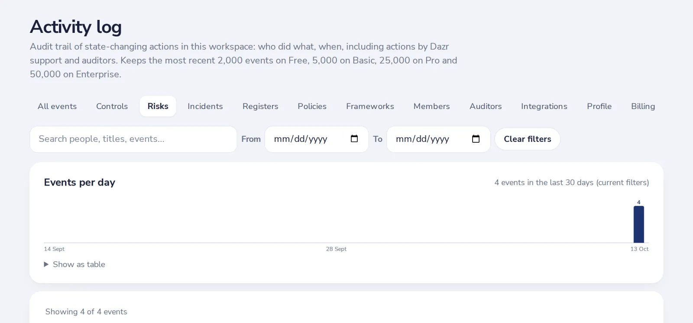Switch to the Members tab
Screen dimensions: 693x323
tap(431, 106)
